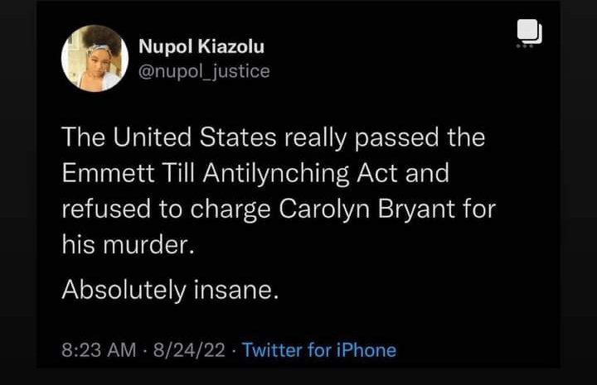Screen dimensions: 597x385
Task: Open the Twitter for iPhone source link
Action: point(319,350)
